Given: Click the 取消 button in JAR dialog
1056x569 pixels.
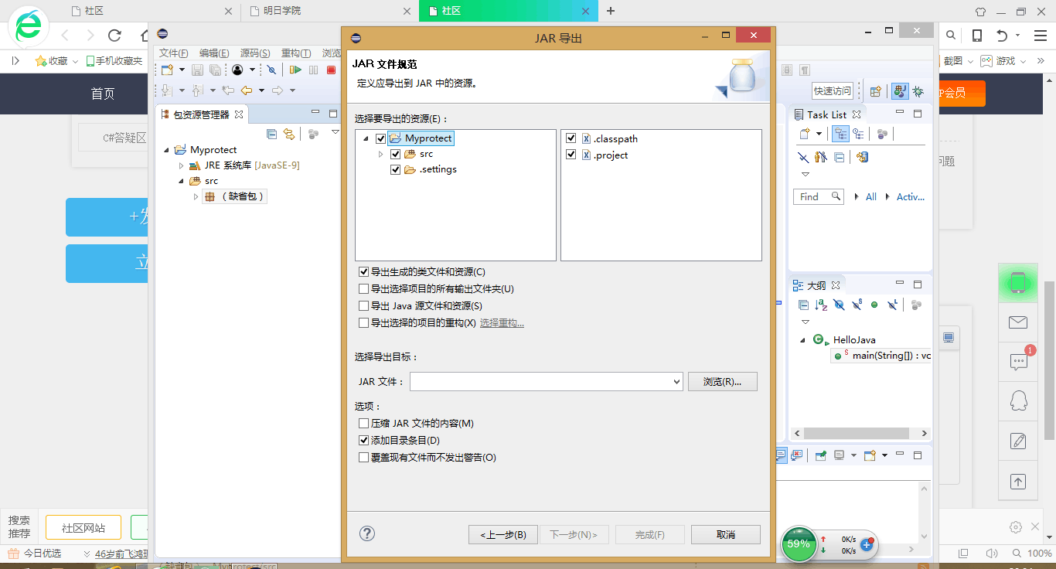Looking at the screenshot, I should click(x=726, y=534).
